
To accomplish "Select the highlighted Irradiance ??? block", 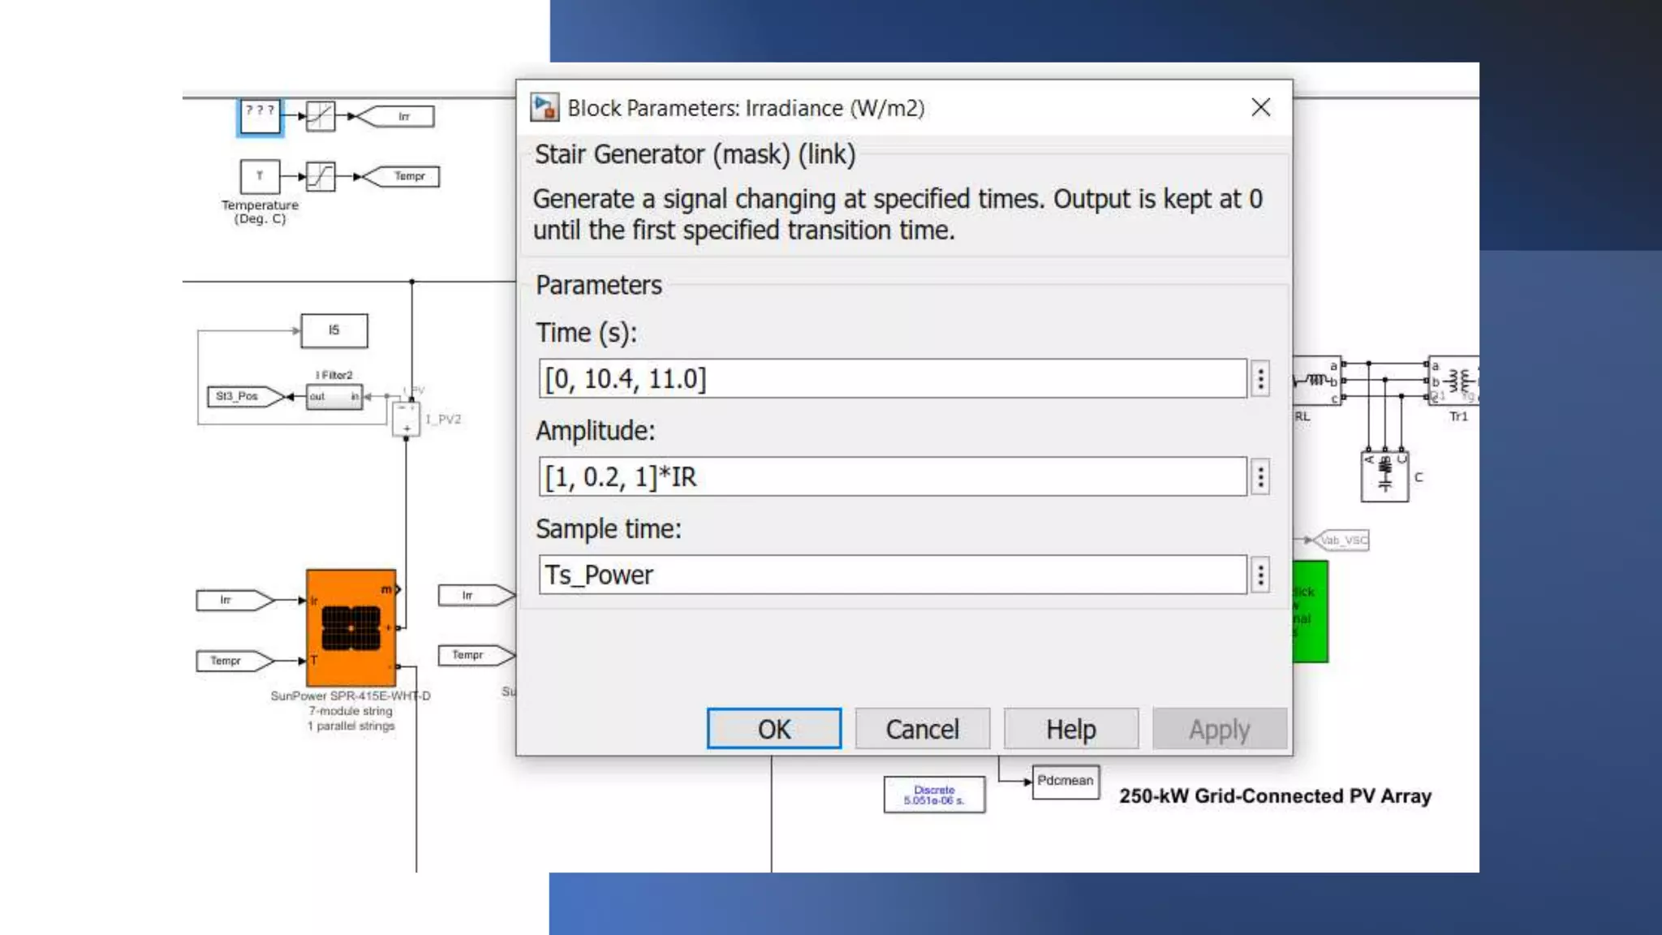I will pos(260,116).
